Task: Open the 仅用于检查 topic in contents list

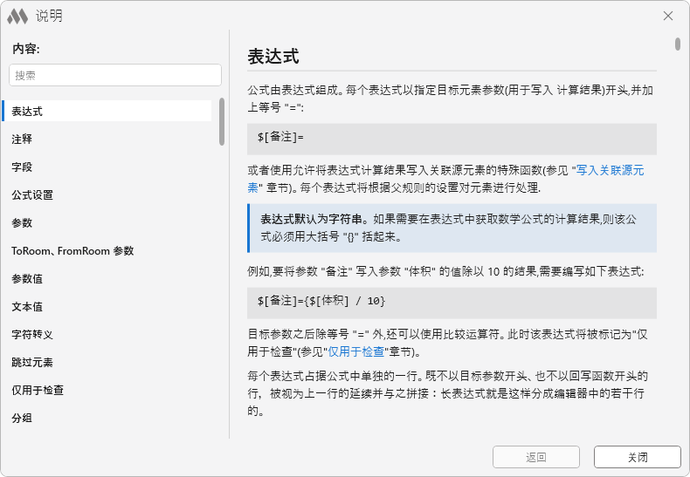Action: (x=107, y=390)
